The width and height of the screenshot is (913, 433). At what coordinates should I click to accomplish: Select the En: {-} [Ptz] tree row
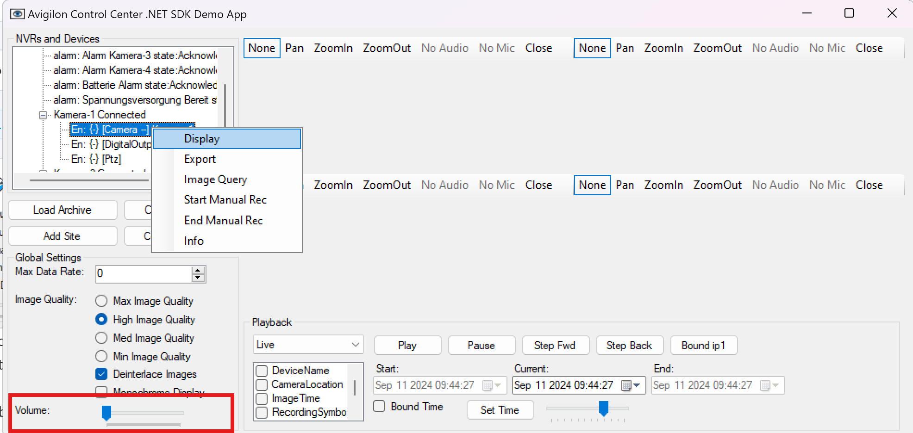(x=96, y=159)
